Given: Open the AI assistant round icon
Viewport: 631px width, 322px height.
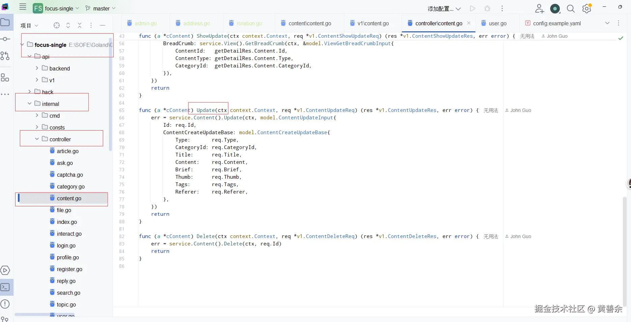Looking at the screenshot, I should tap(555, 8).
